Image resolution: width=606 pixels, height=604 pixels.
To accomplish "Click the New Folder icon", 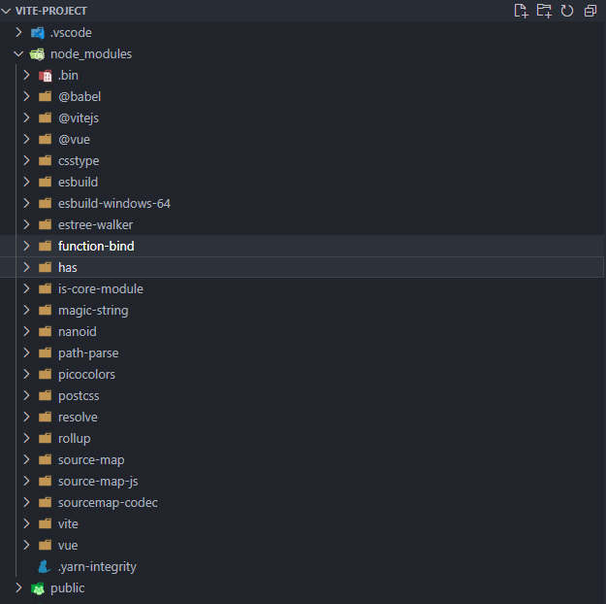I will [x=544, y=11].
